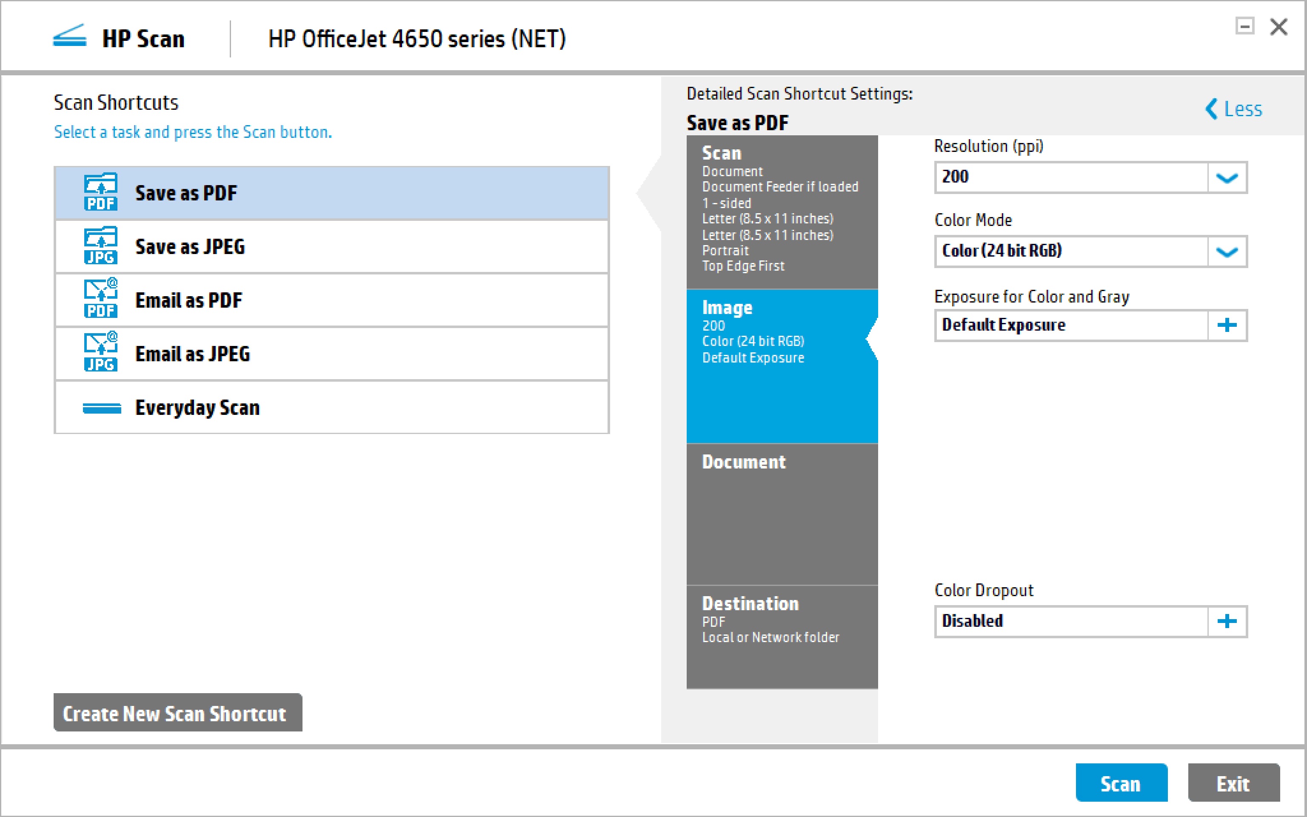Open the Document settings tab

[x=782, y=513]
